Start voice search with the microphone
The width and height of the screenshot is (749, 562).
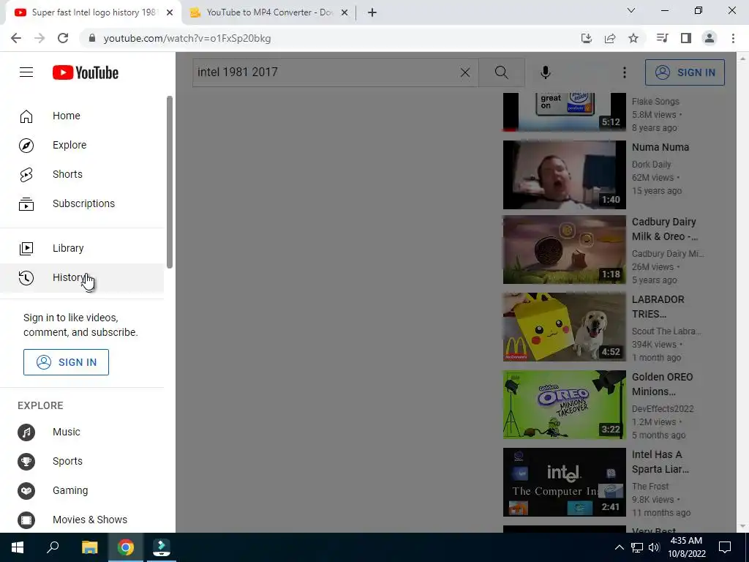[546, 72]
